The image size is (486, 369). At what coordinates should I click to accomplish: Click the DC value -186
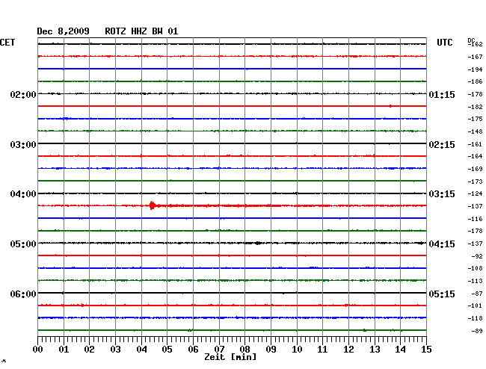475,81
